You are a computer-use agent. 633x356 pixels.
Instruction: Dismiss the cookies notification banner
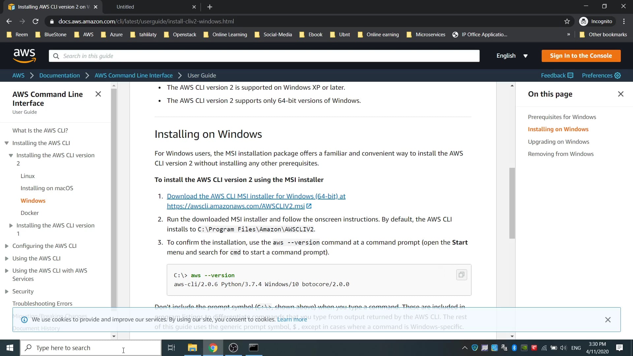click(608, 319)
